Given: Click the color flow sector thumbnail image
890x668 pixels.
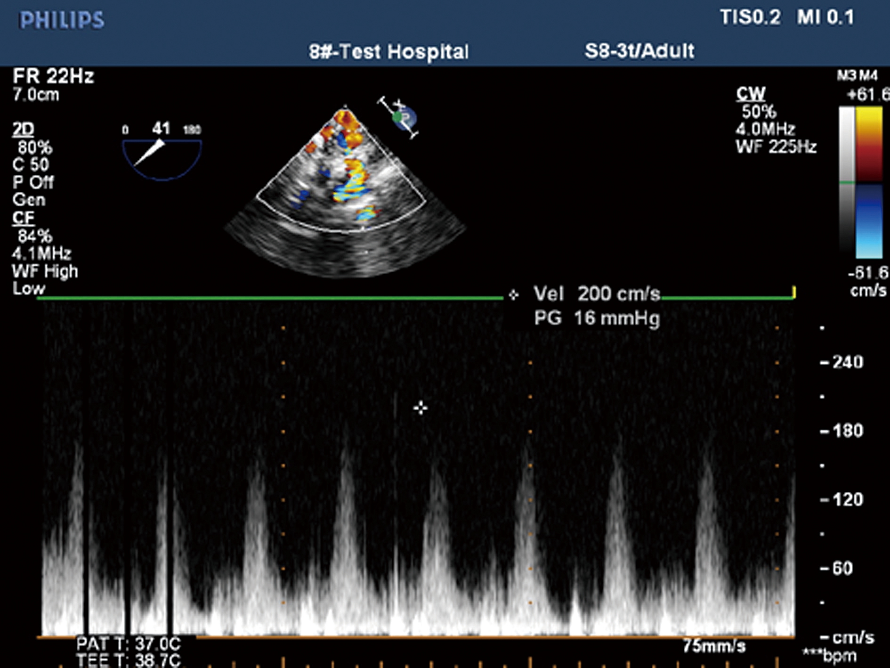Looking at the screenshot, I should [x=345, y=191].
